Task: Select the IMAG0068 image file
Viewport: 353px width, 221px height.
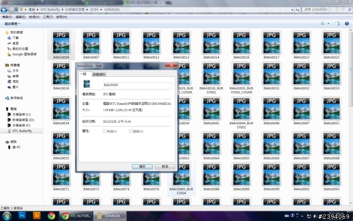Action: click(x=331, y=146)
